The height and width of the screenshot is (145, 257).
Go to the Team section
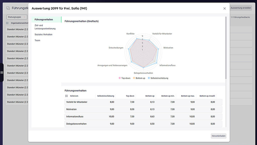point(37,40)
